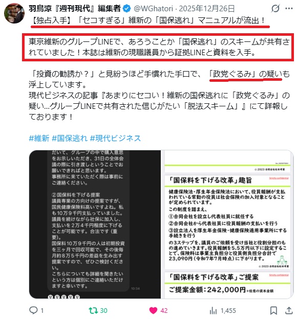The height and width of the screenshot is (319, 297).
Task: Click the #維新 hashtag
Action: click(39, 139)
